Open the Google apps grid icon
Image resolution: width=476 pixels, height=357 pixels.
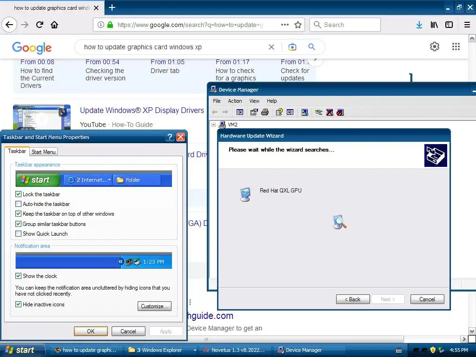coord(456,46)
